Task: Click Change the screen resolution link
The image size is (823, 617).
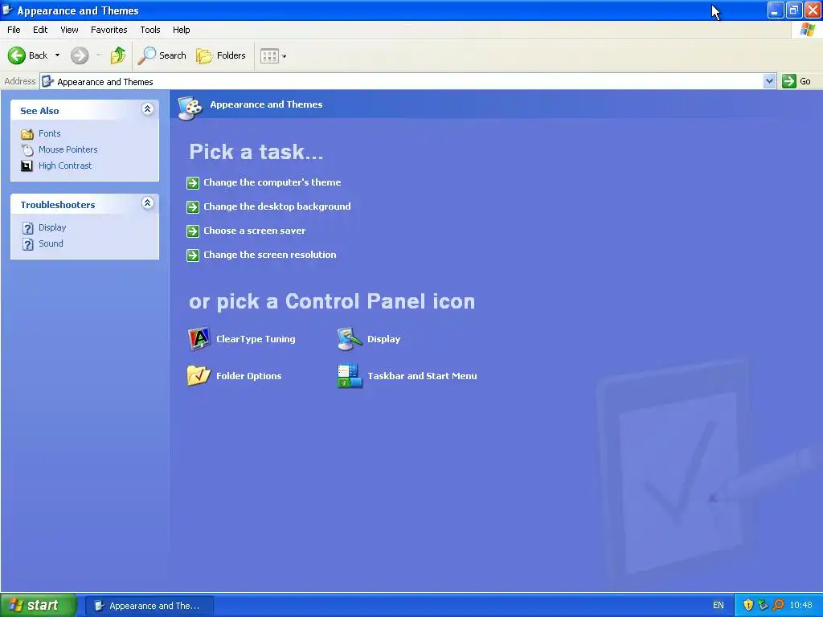Action: click(270, 255)
